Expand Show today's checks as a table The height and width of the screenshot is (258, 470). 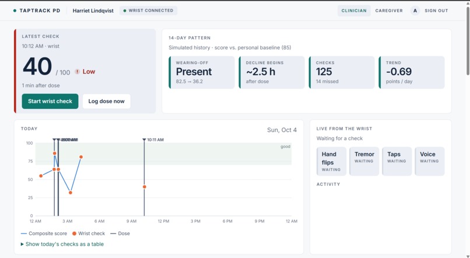[x=62, y=244]
